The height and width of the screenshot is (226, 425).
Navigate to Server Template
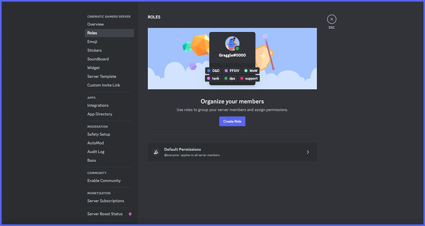click(x=102, y=76)
